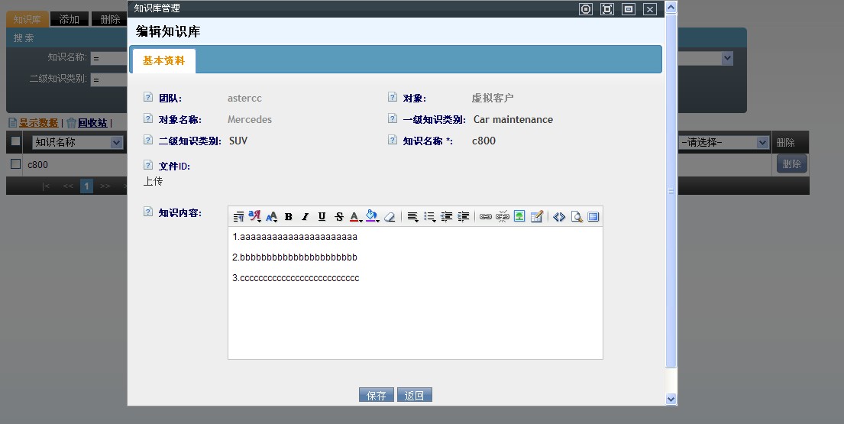Select the 基本资料 tab
844x424 pixels.
tap(163, 61)
